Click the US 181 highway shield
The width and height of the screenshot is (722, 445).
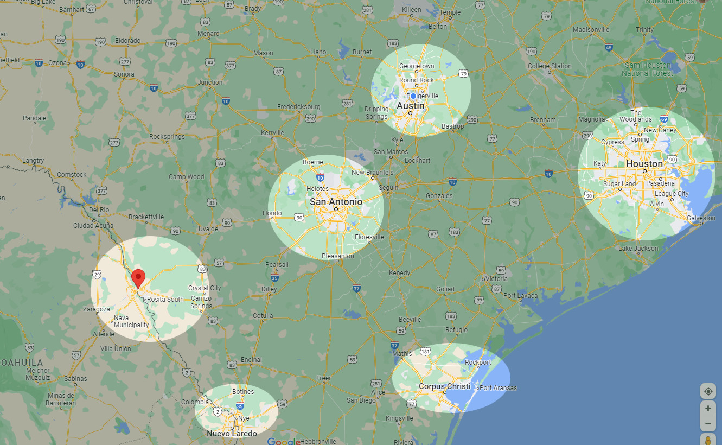pyautogui.click(x=426, y=352)
